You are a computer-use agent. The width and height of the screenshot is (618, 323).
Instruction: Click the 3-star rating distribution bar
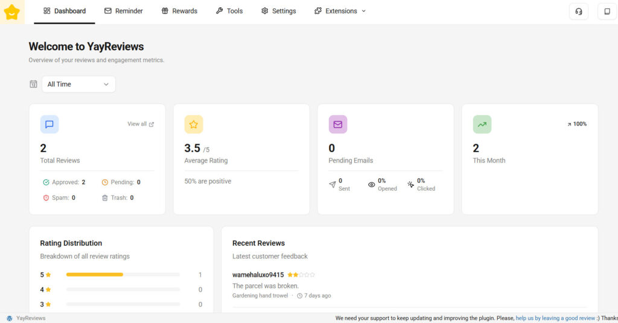(123, 304)
